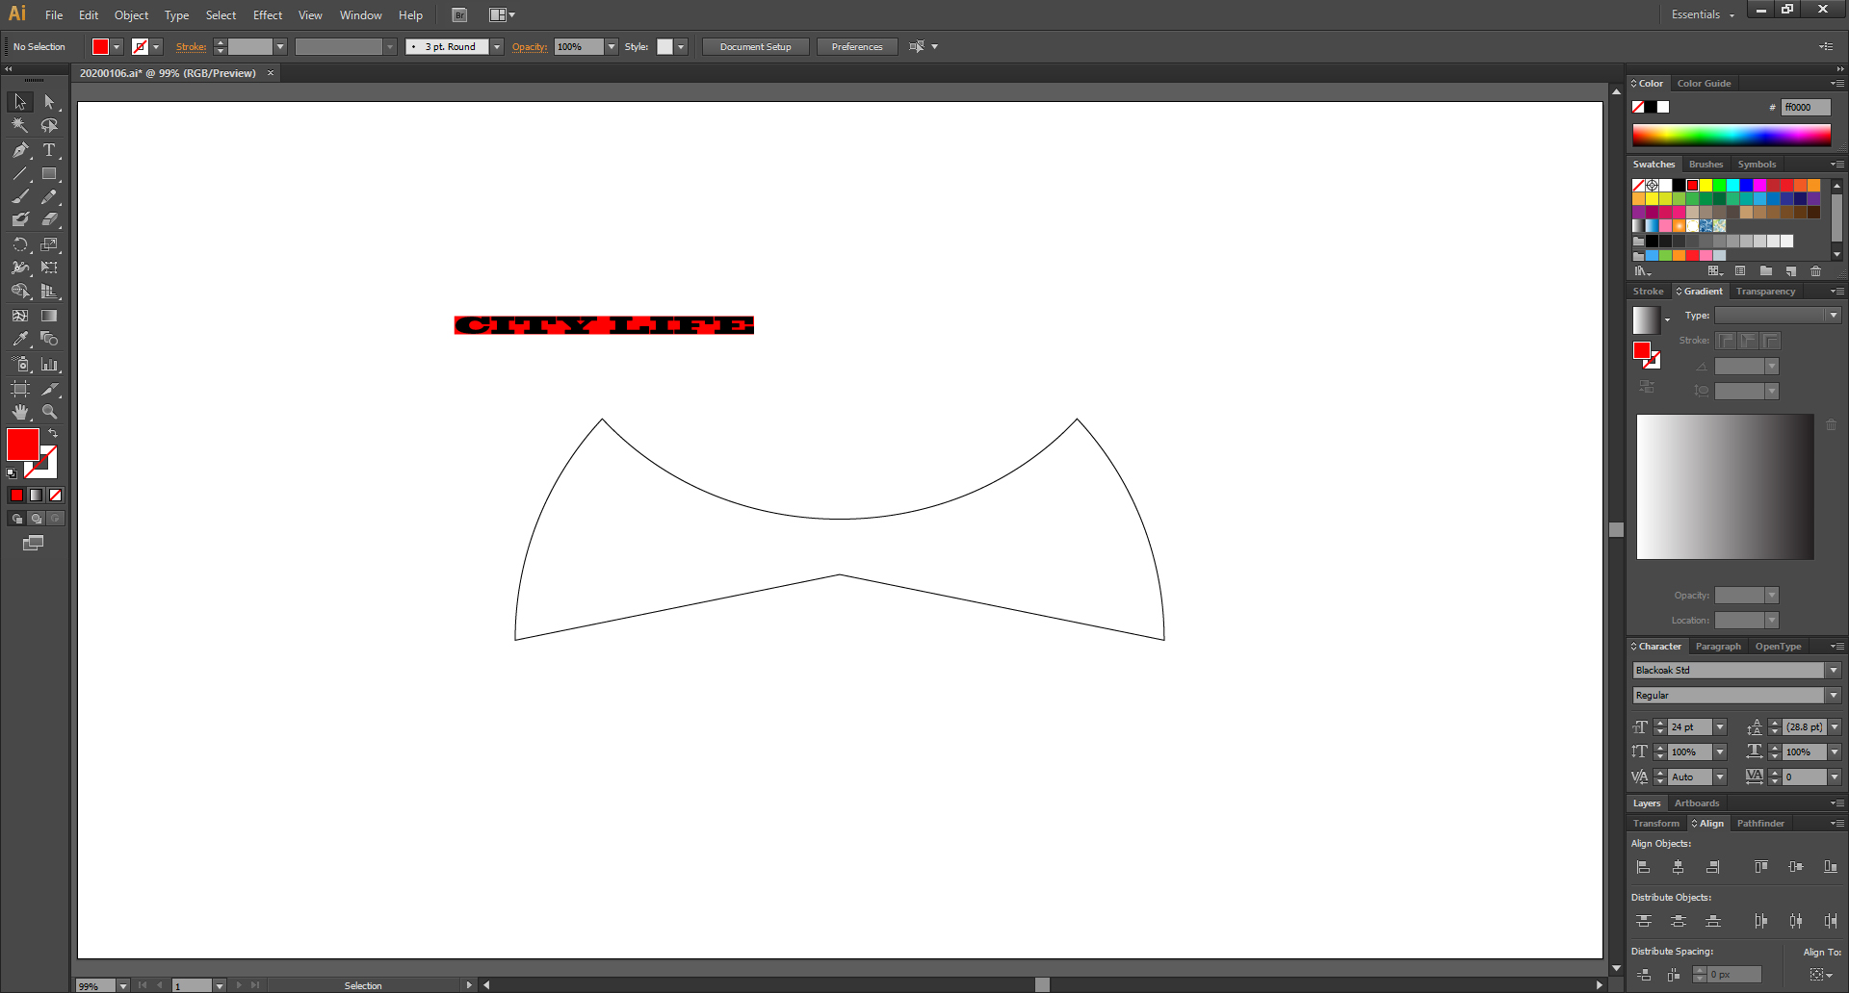The width and height of the screenshot is (1849, 993).
Task: Select the Blob Brush tool
Action: pyautogui.click(x=20, y=219)
